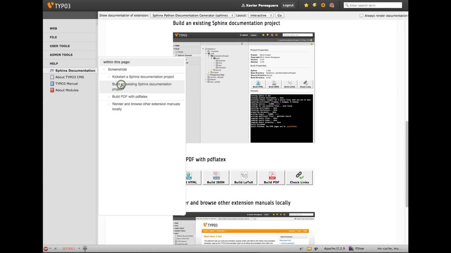Click the YSlow icon in the status bar
451x253 pixels.
tap(351, 248)
